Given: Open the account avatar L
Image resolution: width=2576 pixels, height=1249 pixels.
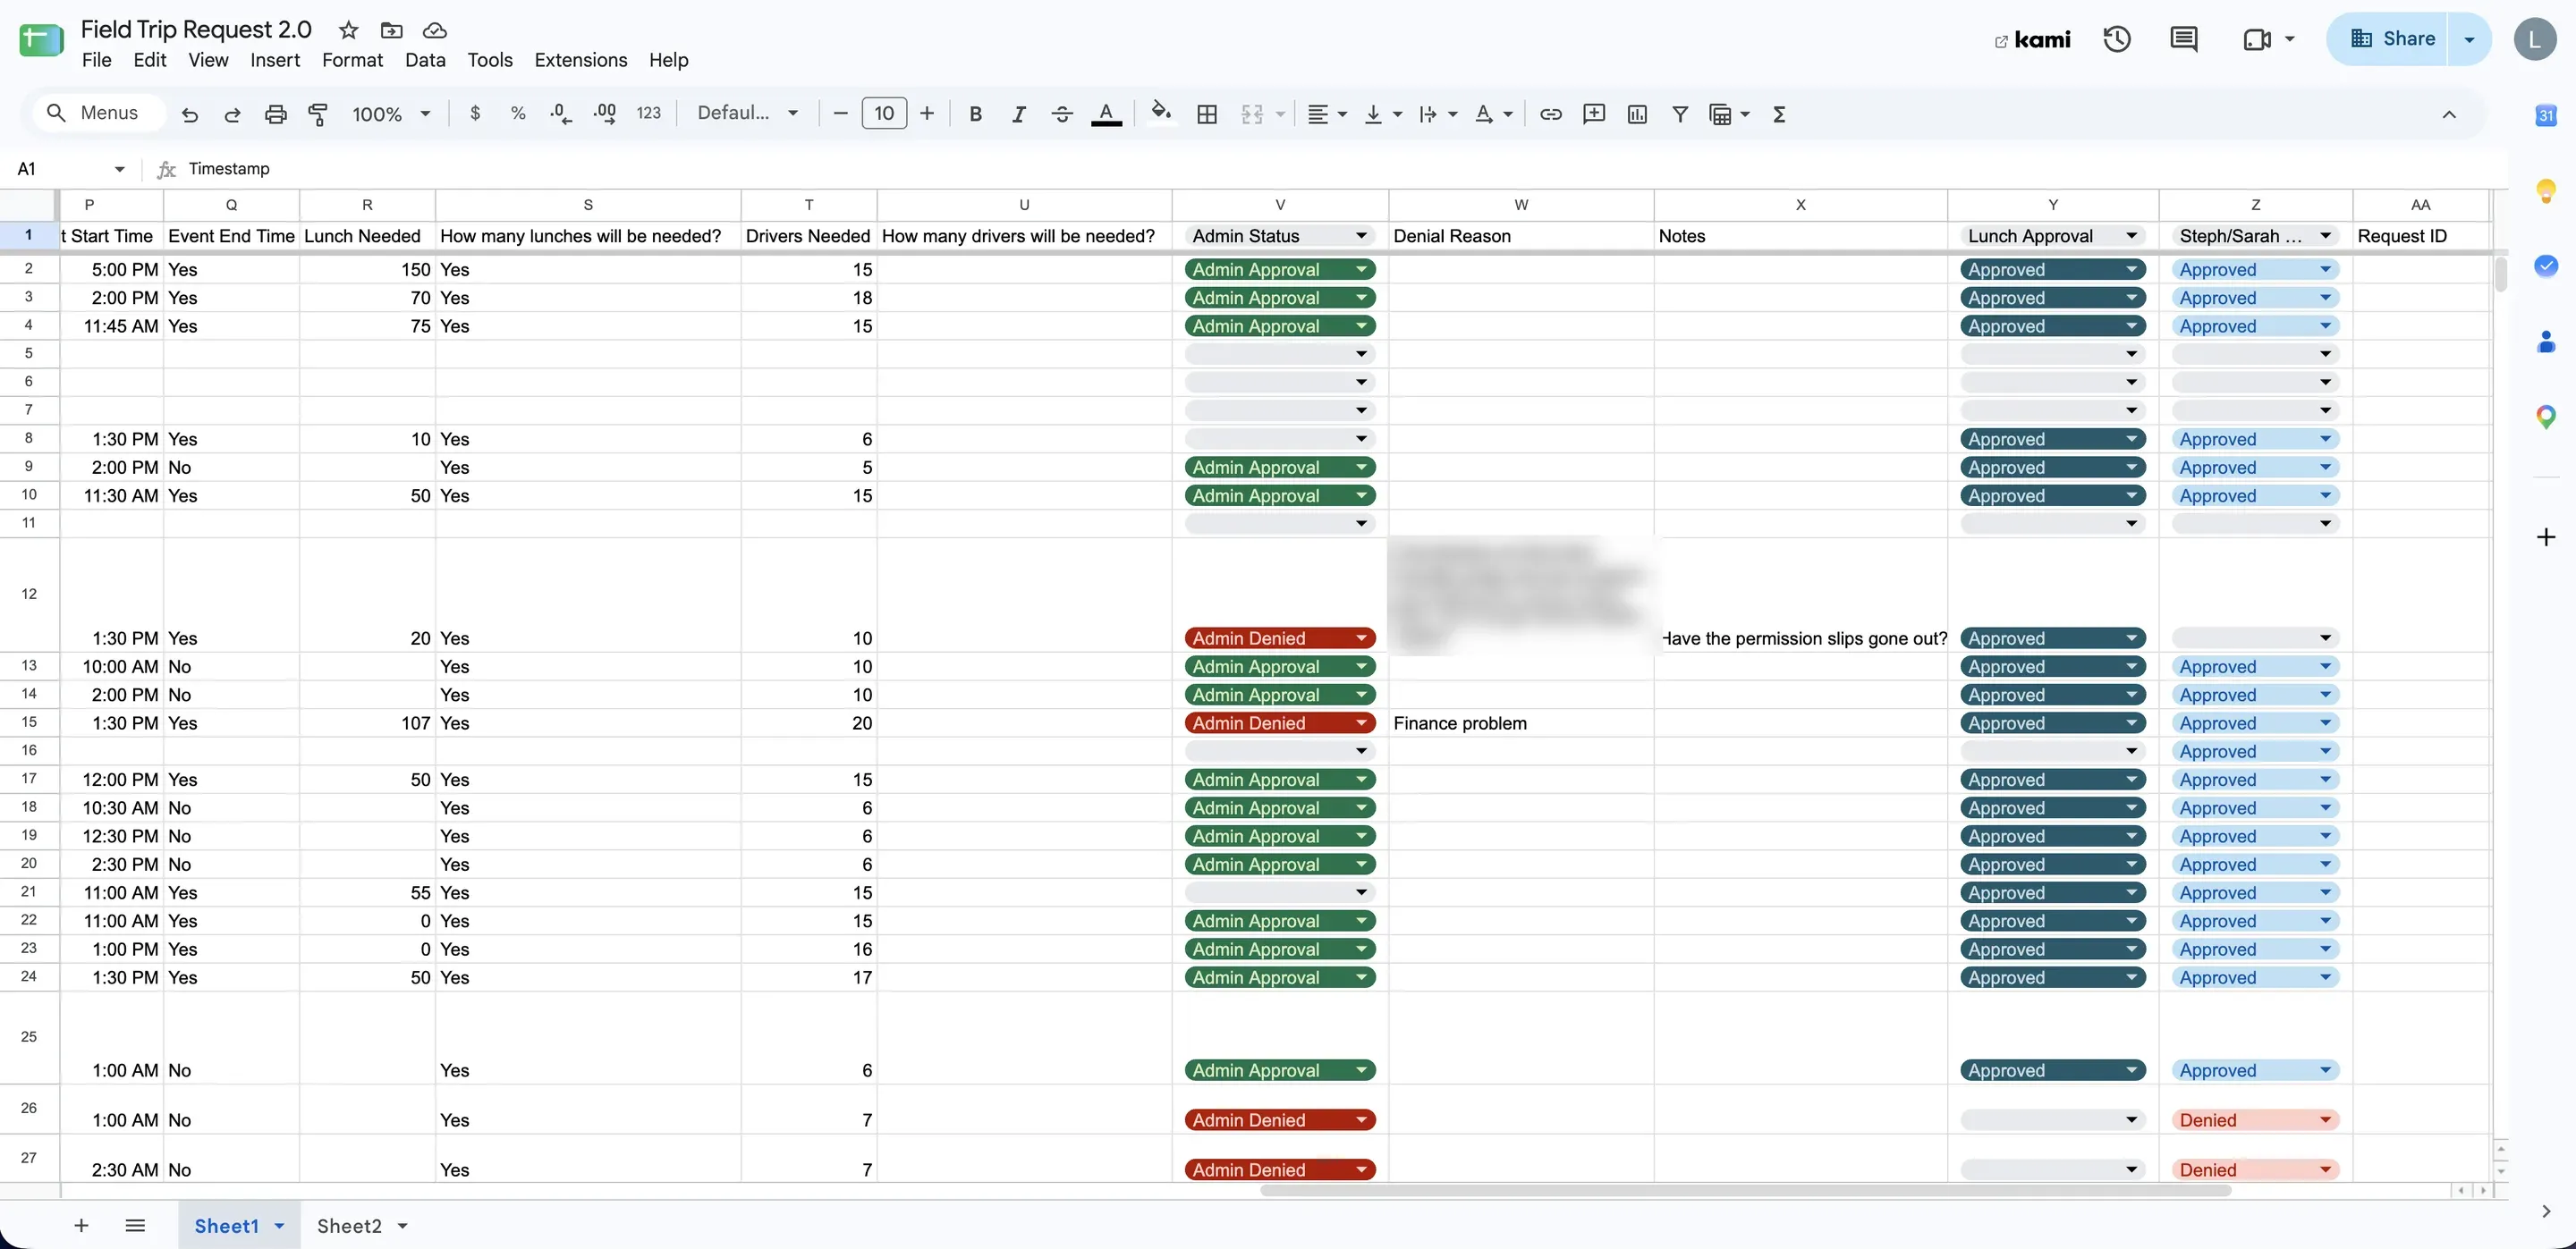Looking at the screenshot, I should (x=2534, y=39).
